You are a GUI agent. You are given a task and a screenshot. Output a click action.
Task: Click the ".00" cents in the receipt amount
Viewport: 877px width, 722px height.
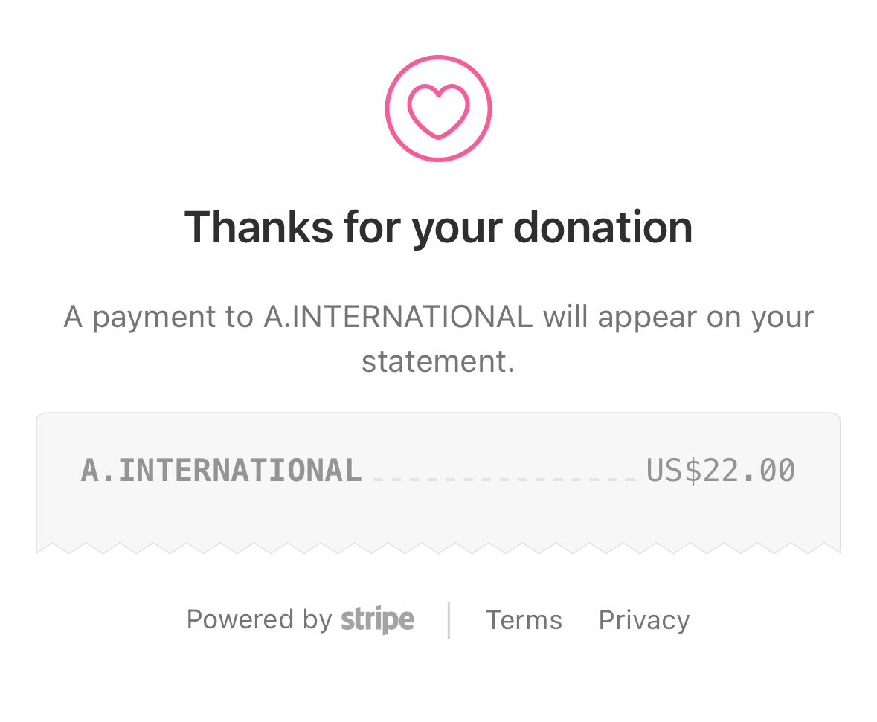pos(768,471)
